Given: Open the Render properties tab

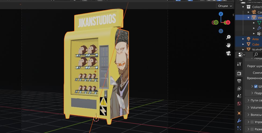Looking at the screenshot, I should coord(239,73).
